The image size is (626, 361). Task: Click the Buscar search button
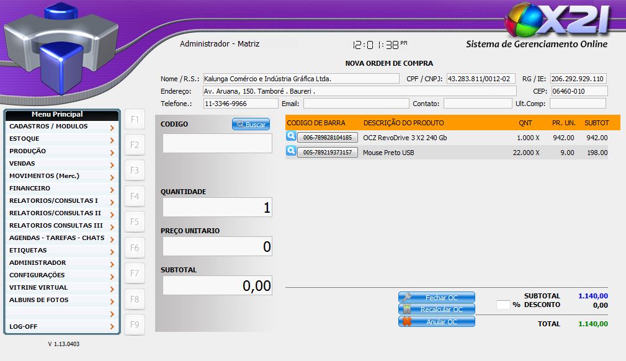click(251, 125)
